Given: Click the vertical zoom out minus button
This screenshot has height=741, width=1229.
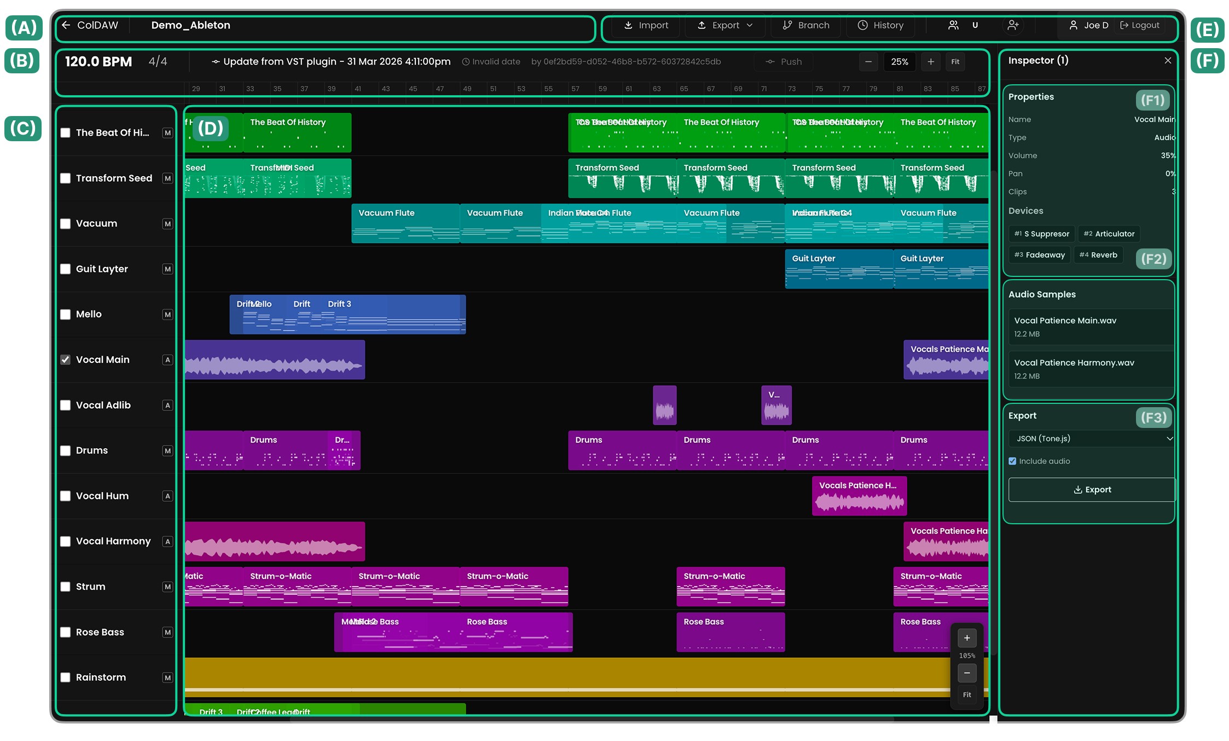Looking at the screenshot, I should point(967,673).
